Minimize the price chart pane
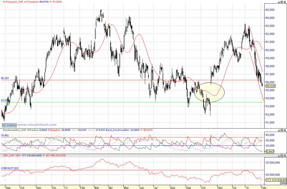The height and width of the screenshot is (189, 287). click(279, 2)
